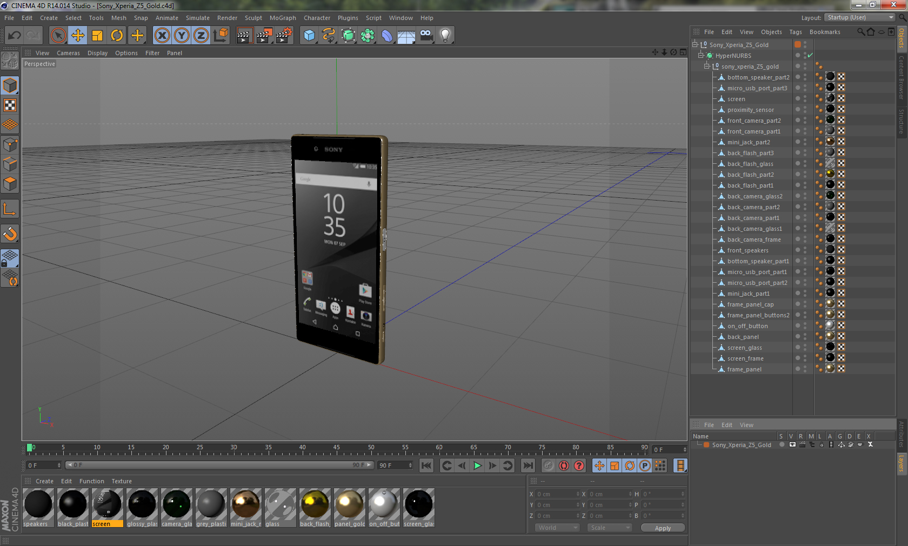
Task: Play the animation forward
Action: click(x=477, y=465)
